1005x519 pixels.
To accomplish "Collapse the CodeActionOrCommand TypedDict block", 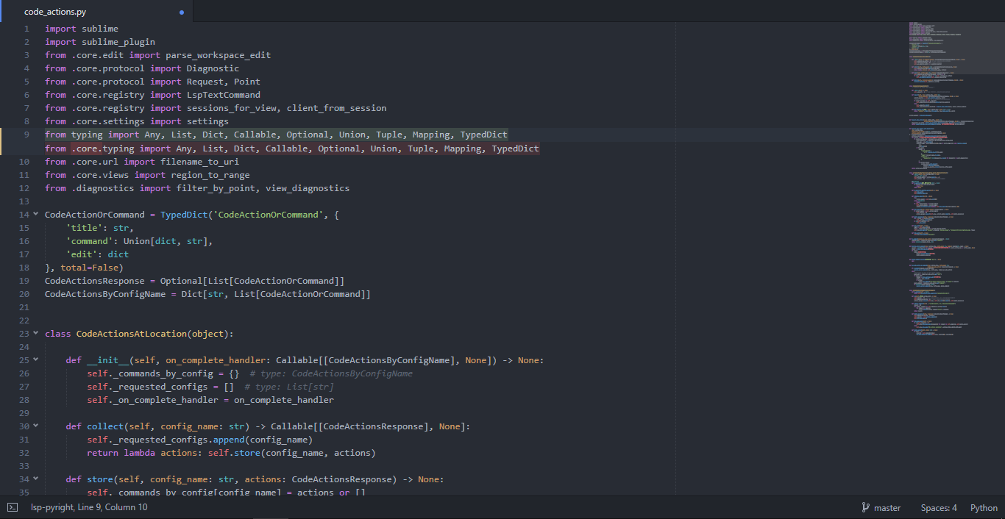I will click(35, 214).
